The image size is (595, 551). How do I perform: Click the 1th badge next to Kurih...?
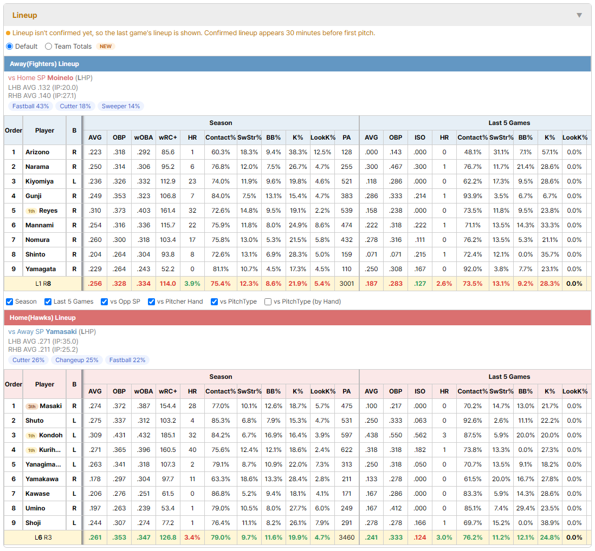click(31, 450)
